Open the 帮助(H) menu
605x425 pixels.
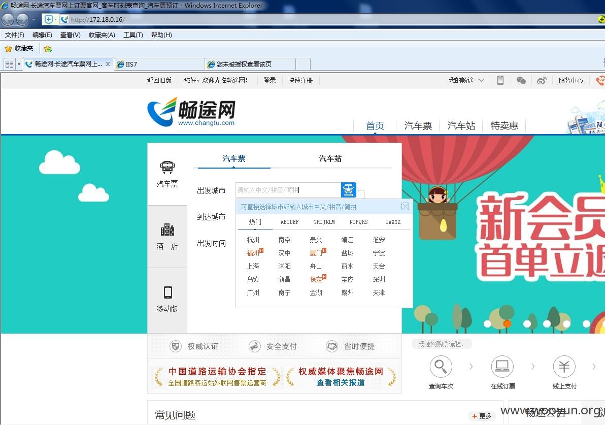(x=161, y=35)
